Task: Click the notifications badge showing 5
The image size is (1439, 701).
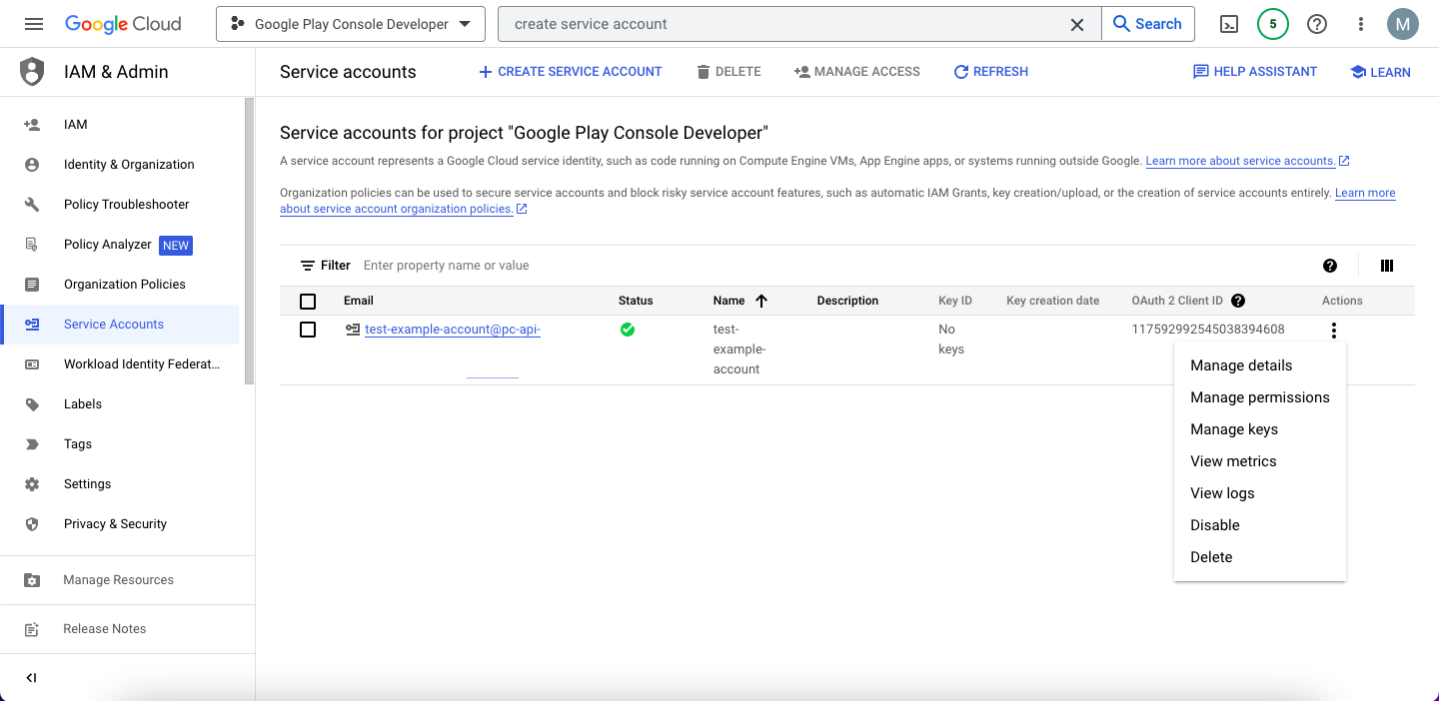Action: click(x=1272, y=24)
